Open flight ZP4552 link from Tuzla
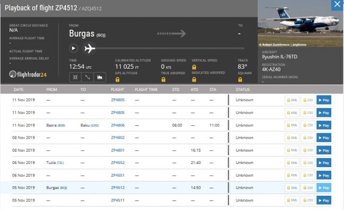Screen dimensions: 344x210 [x=117, y=162]
